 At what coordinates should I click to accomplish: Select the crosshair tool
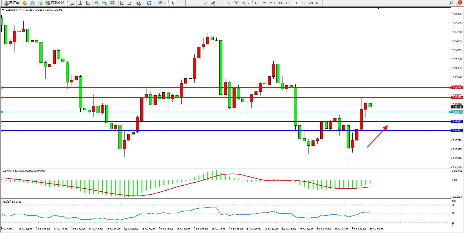[181, 3]
